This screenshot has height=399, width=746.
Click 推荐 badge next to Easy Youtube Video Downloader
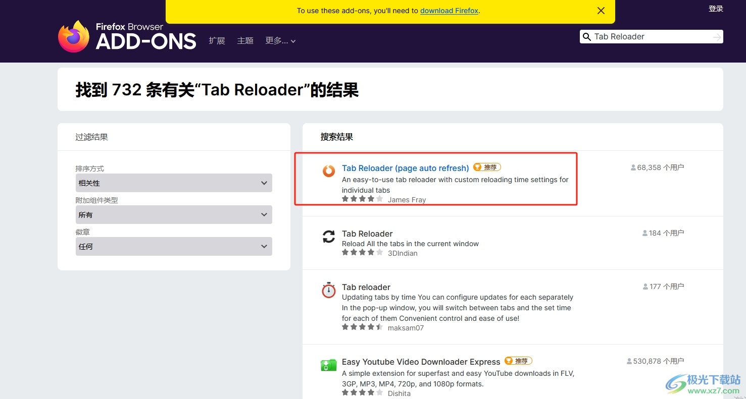tap(518, 361)
